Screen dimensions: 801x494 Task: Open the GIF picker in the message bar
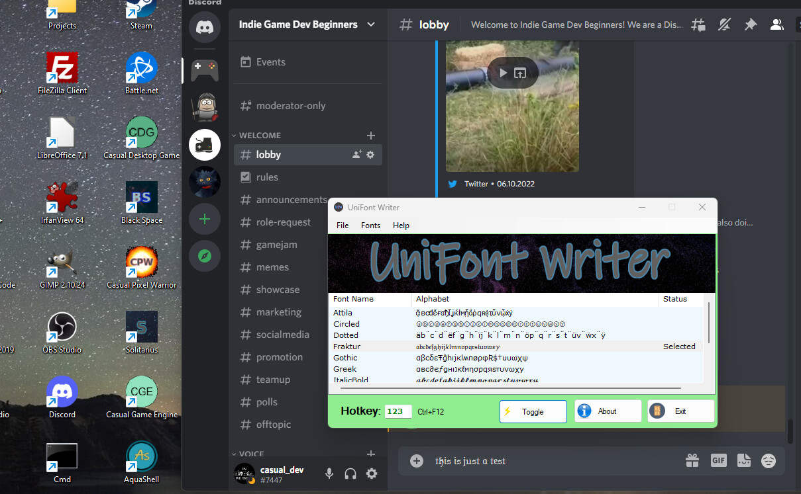(x=718, y=460)
